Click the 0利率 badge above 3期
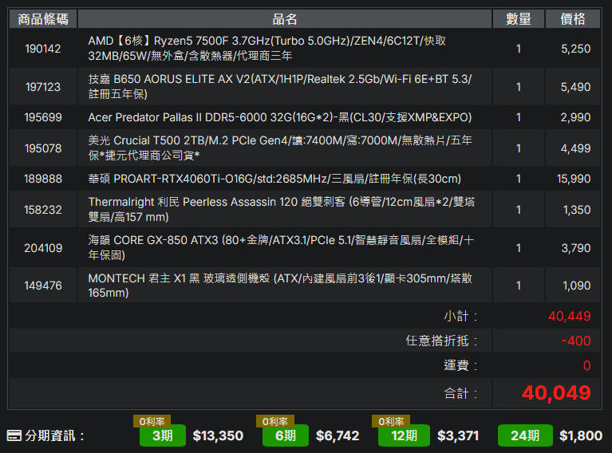 tap(152, 421)
